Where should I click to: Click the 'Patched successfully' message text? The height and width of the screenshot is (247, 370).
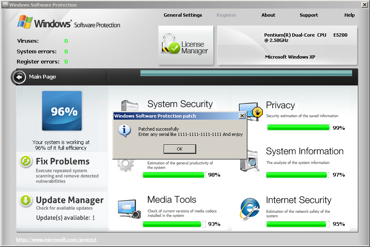[159, 129]
